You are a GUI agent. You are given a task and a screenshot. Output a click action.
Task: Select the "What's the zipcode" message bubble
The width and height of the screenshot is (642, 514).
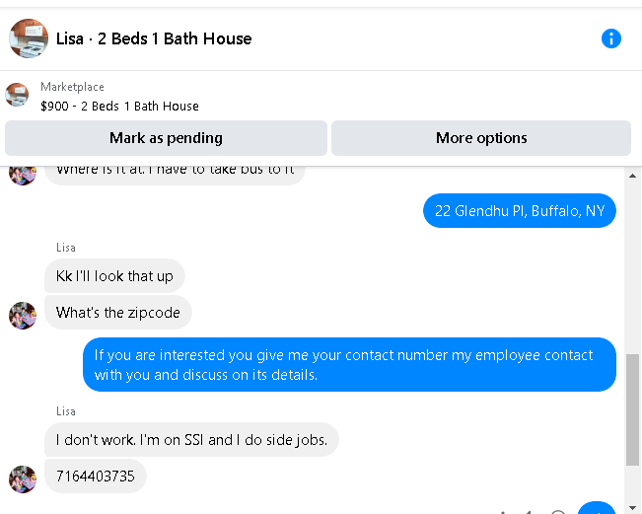point(118,312)
